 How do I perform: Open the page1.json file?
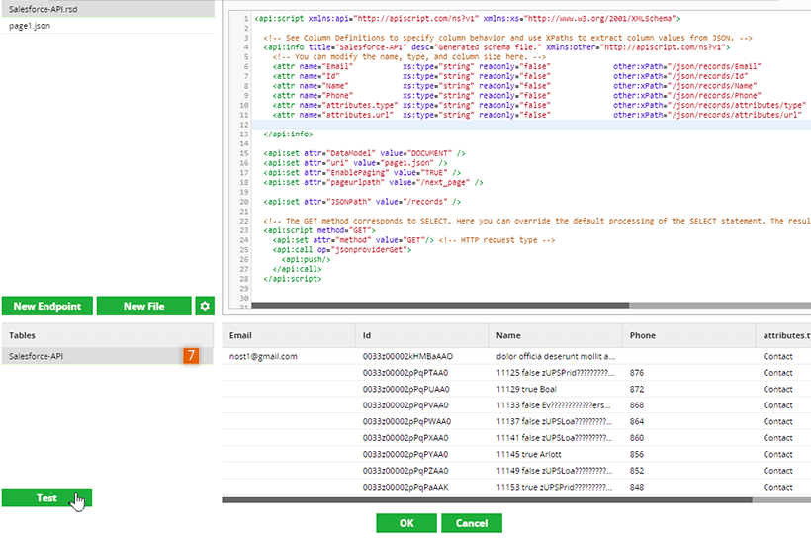point(108,26)
